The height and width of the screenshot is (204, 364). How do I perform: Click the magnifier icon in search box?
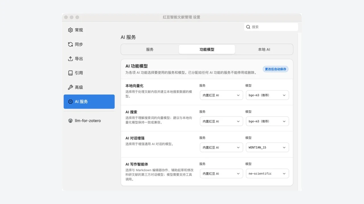(248, 27)
